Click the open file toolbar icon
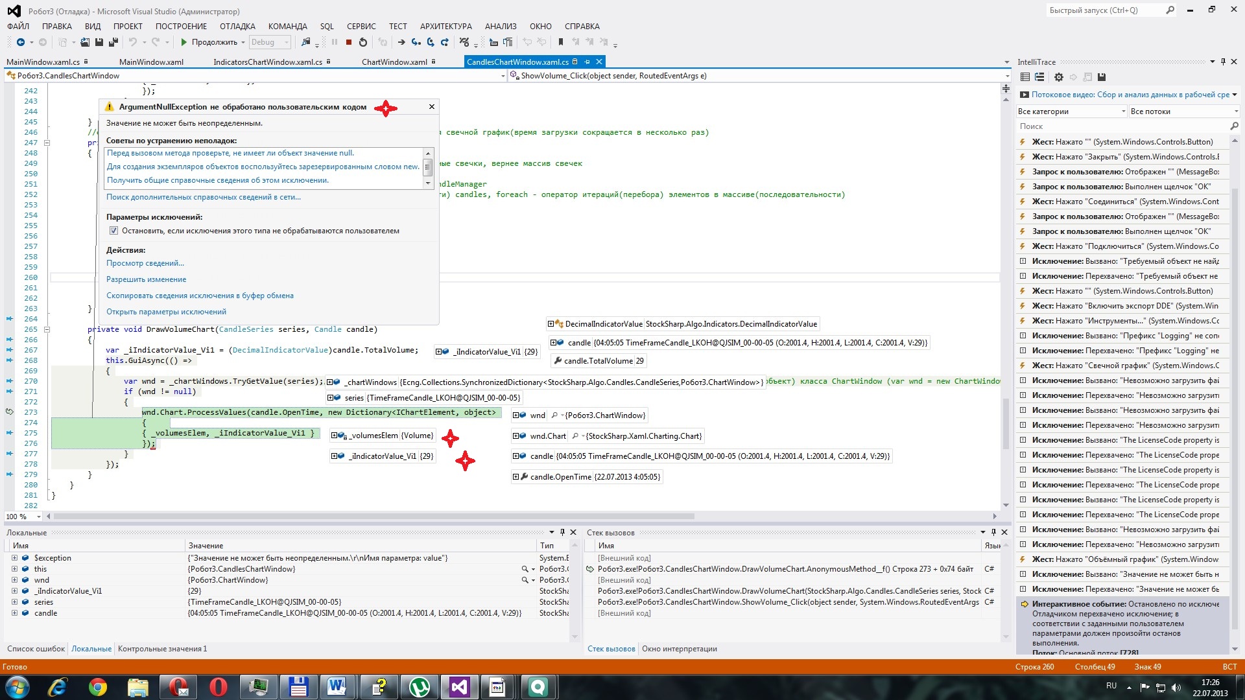This screenshot has height=700, width=1245. tap(85, 42)
